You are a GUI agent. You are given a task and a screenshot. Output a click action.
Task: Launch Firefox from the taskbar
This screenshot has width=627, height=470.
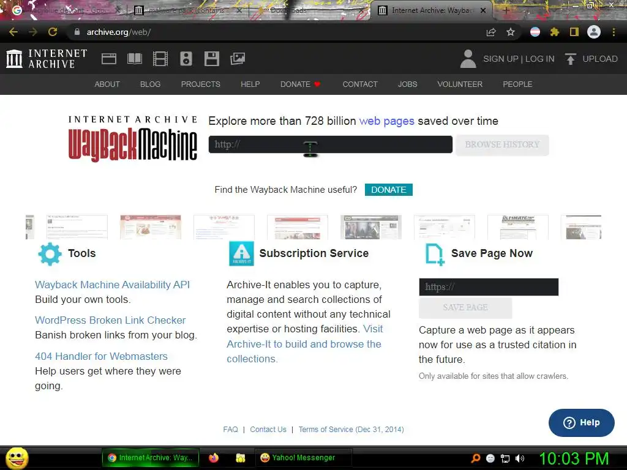(x=214, y=458)
